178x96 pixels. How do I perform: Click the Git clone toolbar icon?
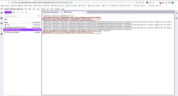(26, 12)
